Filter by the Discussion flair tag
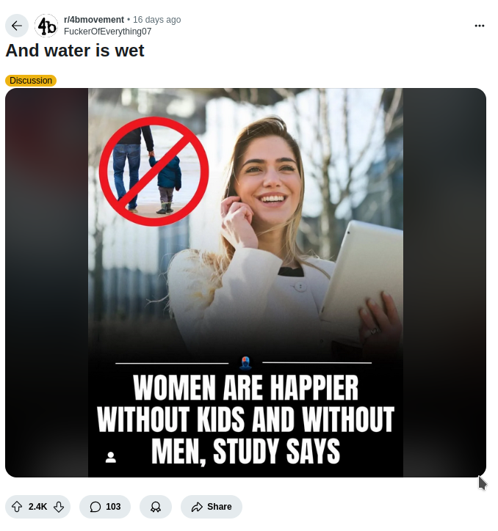498x531 pixels. 31,81
